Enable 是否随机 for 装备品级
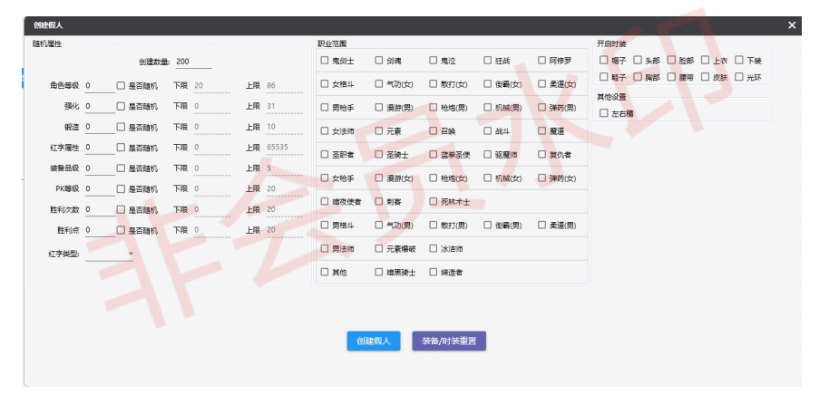 [x=121, y=168]
